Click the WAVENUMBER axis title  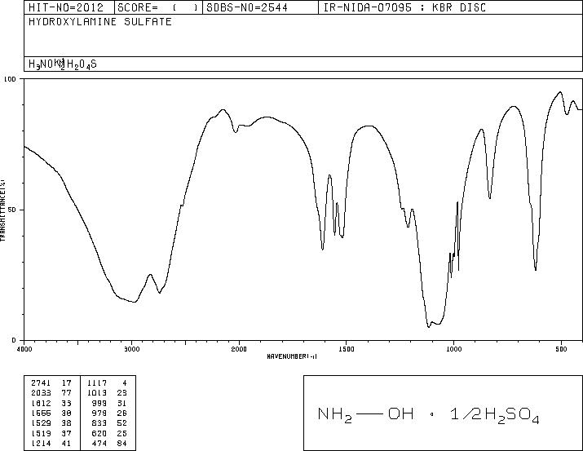click(x=292, y=356)
